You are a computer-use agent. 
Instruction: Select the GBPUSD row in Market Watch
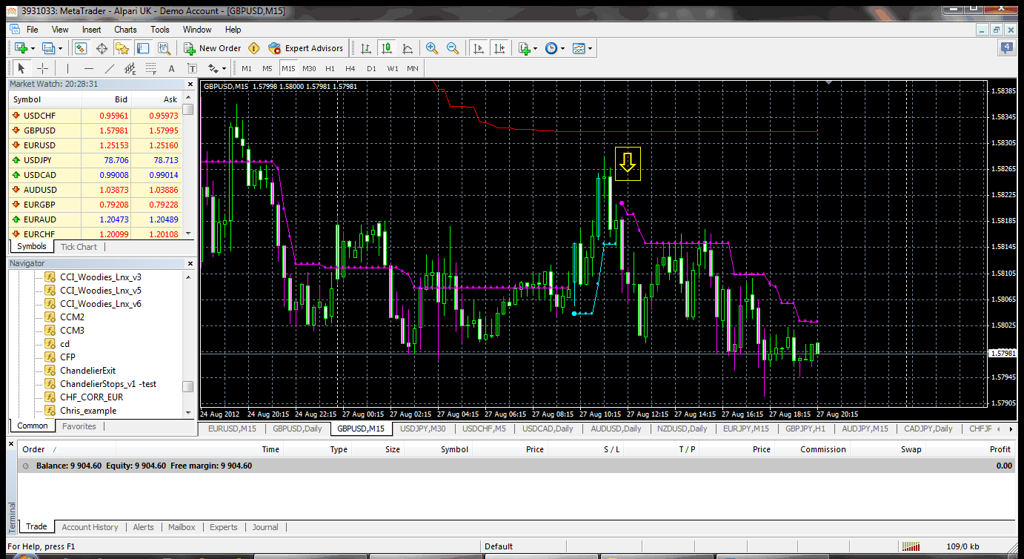click(95, 130)
